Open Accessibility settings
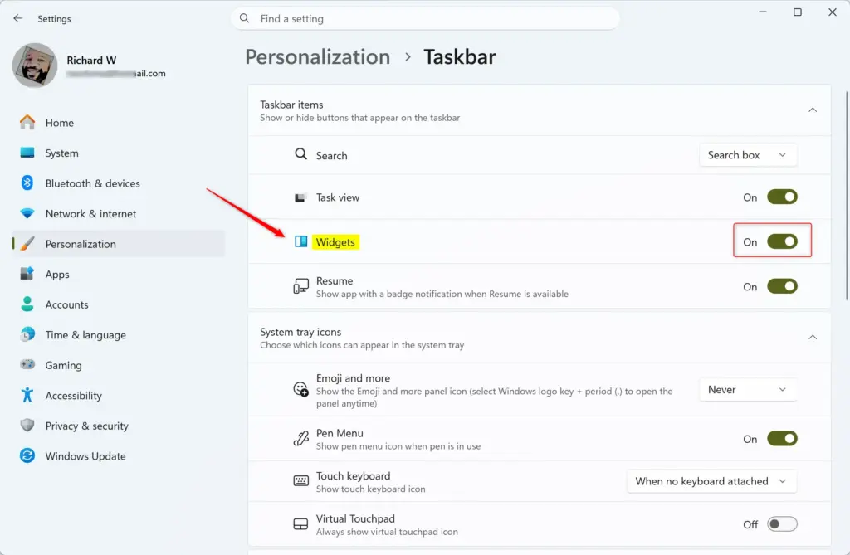 [x=118, y=396]
